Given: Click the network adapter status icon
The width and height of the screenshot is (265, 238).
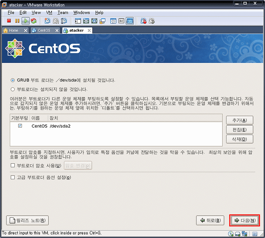Looking at the screenshot, I should click(x=244, y=234).
